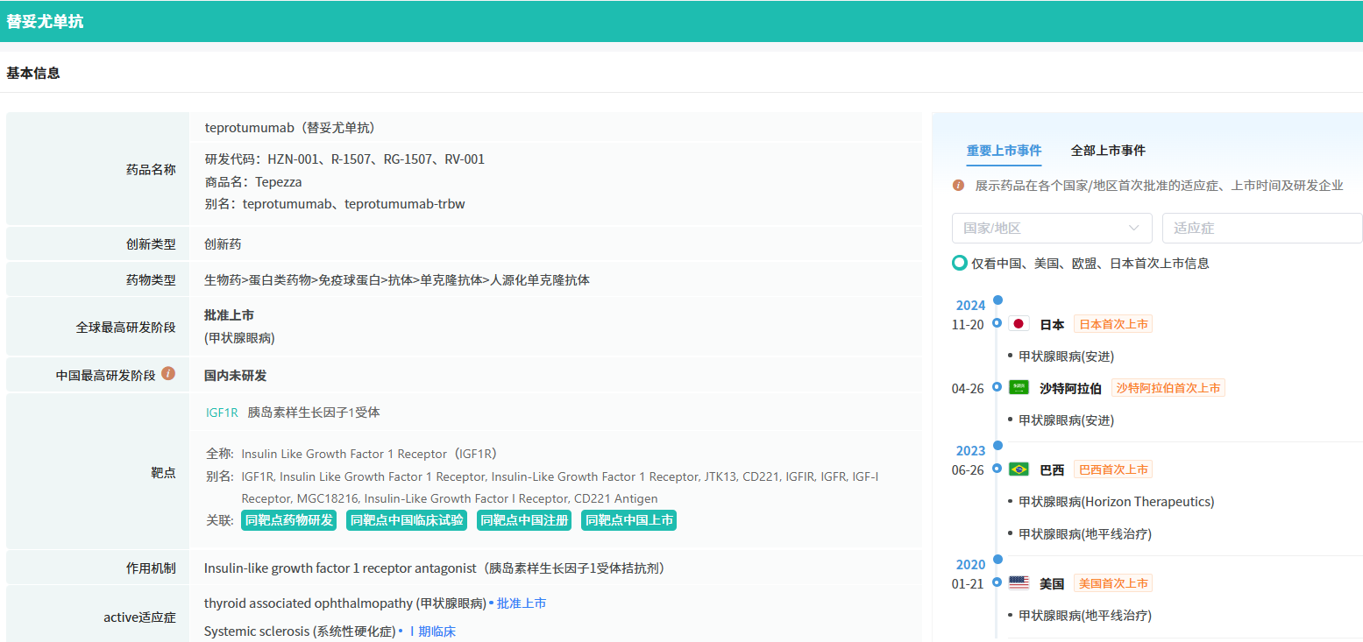Click the United States flag icon

click(x=1018, y=583)
